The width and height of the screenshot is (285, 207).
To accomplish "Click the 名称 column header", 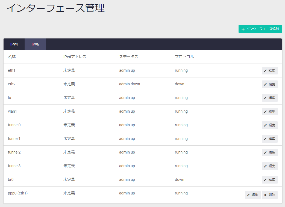I will pos(12,57).
